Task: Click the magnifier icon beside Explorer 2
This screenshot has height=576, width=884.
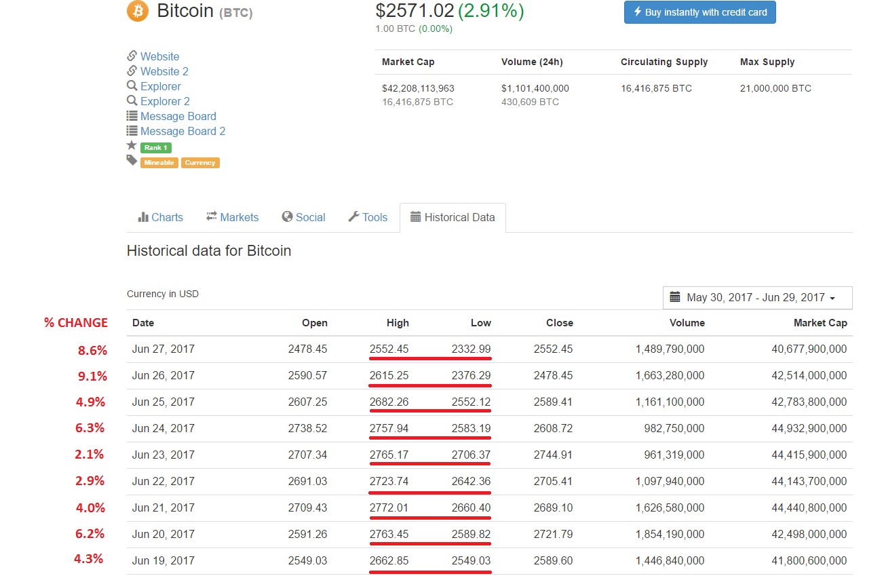Action: tap(132, 101)
